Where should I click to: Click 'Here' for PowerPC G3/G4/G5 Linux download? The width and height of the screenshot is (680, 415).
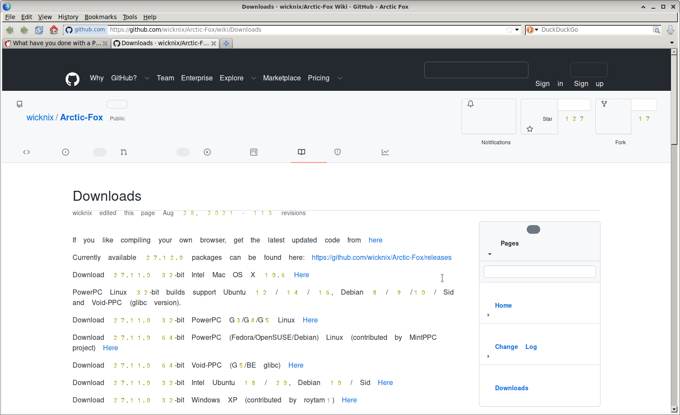[x=310, y=320]
